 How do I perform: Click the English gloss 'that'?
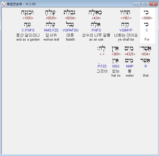(146, 75)
